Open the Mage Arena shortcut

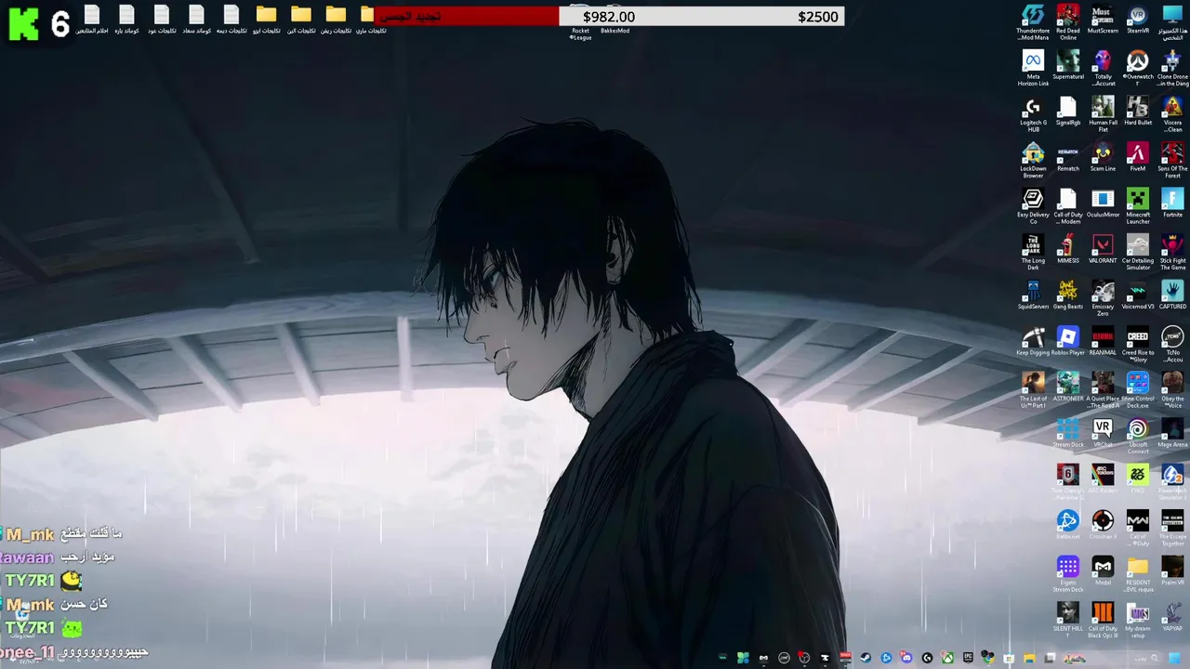coord(1172,433)
